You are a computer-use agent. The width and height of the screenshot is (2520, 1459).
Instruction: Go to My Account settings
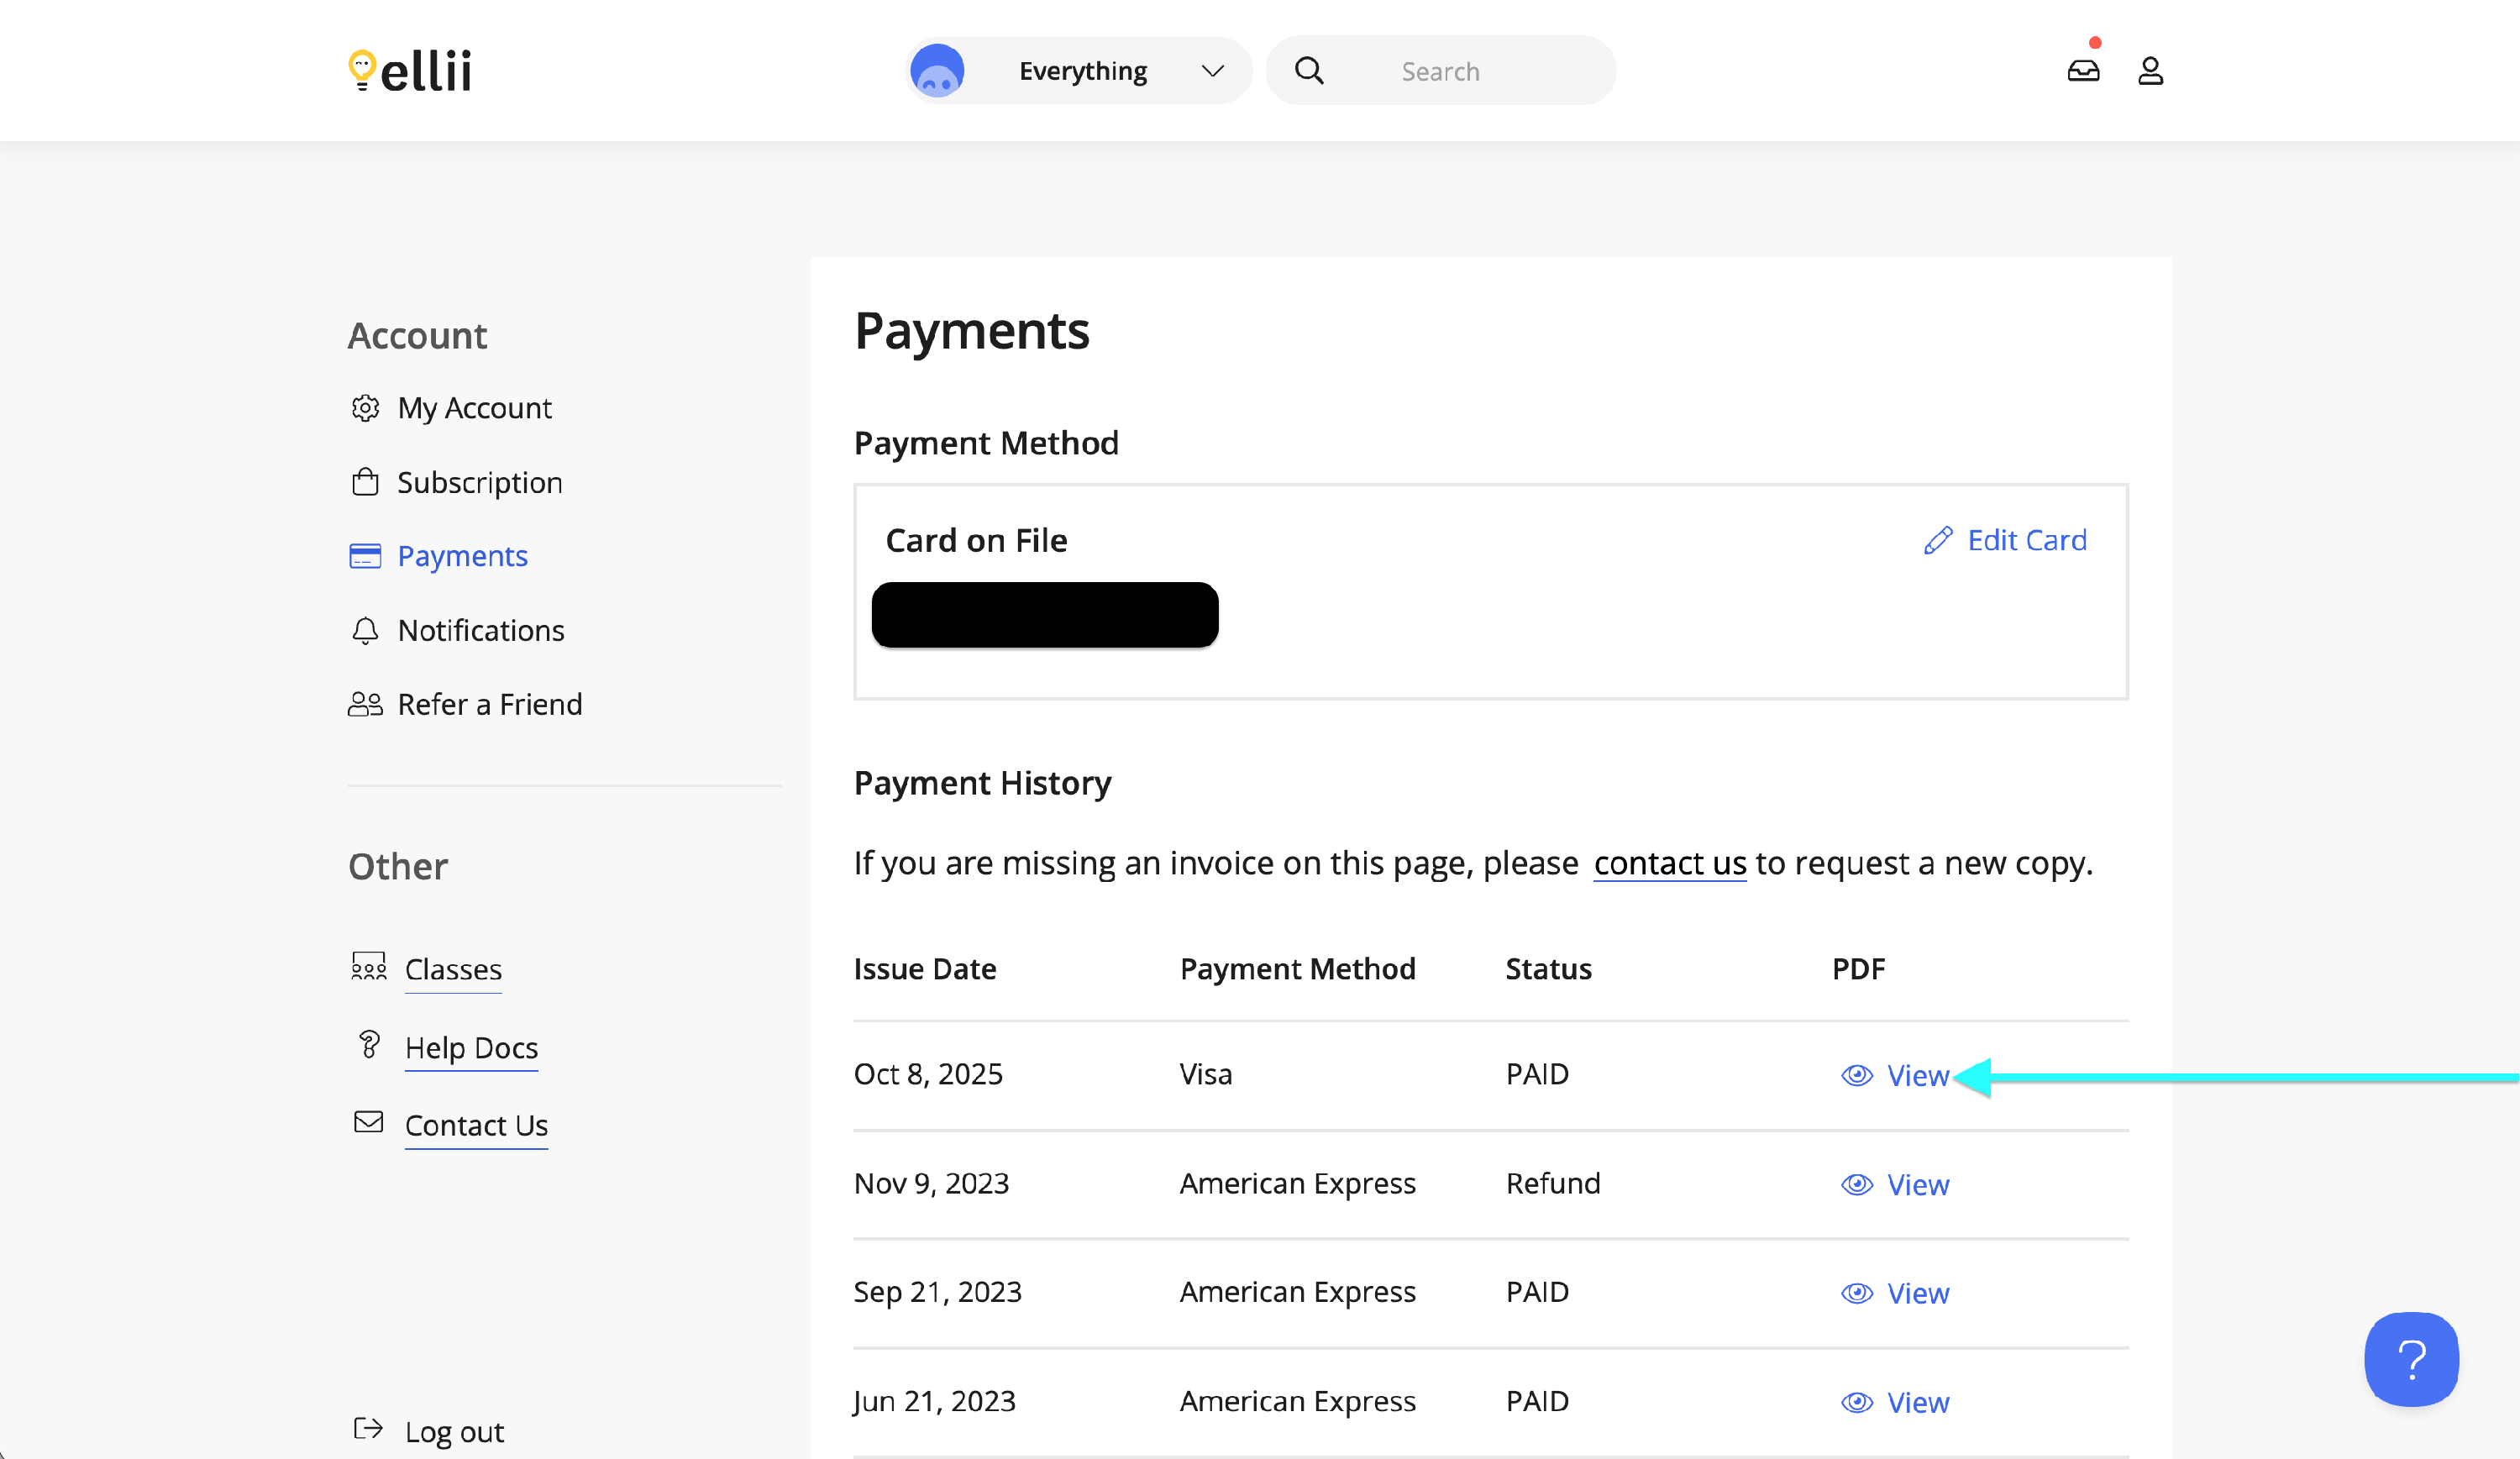[474, 408]
